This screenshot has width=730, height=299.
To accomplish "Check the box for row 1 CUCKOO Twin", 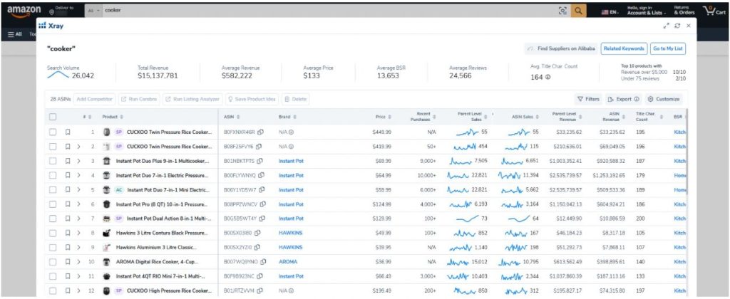I will point(53,132).
